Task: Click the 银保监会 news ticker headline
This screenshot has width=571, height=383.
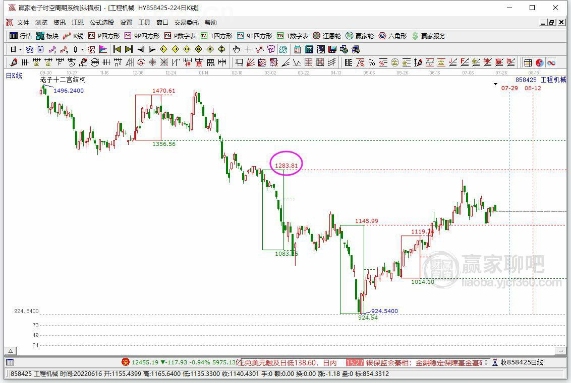Action: [424, 363]
